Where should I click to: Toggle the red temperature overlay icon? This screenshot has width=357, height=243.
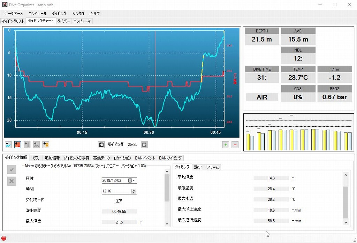coord(18,145)
